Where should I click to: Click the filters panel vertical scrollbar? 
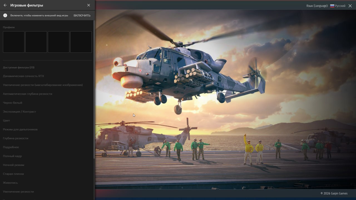tap(94, 89)
